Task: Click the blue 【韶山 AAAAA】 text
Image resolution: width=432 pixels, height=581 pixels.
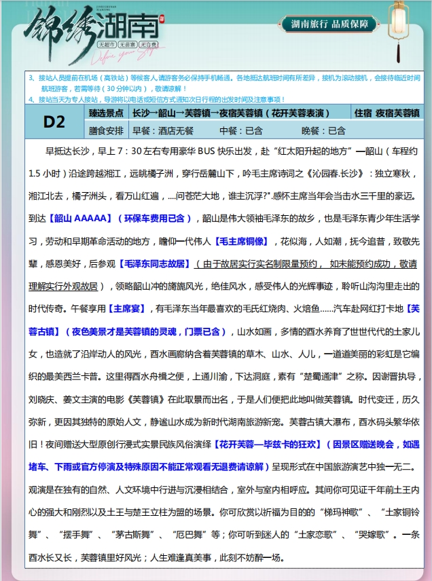Action: click(x=79, y=219)
